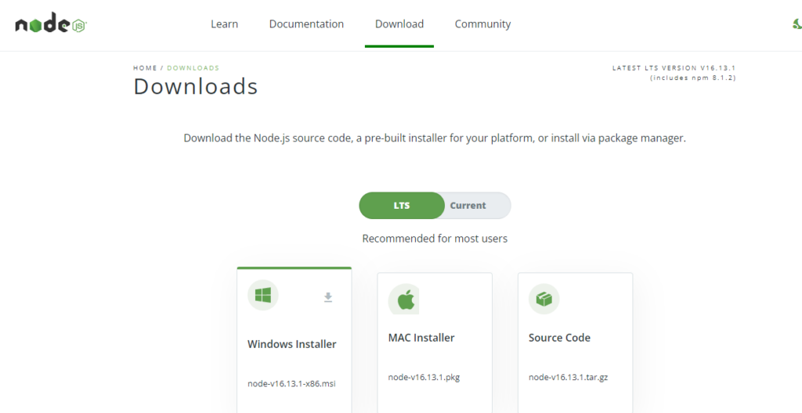This screenshot has width=802, height=413.
Task: Click the green icon at top right edge
Action: coord(797,23)
